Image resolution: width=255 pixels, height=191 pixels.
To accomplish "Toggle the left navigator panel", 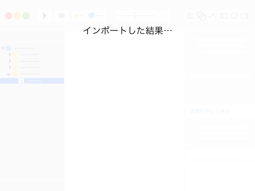I will [224, 16].
